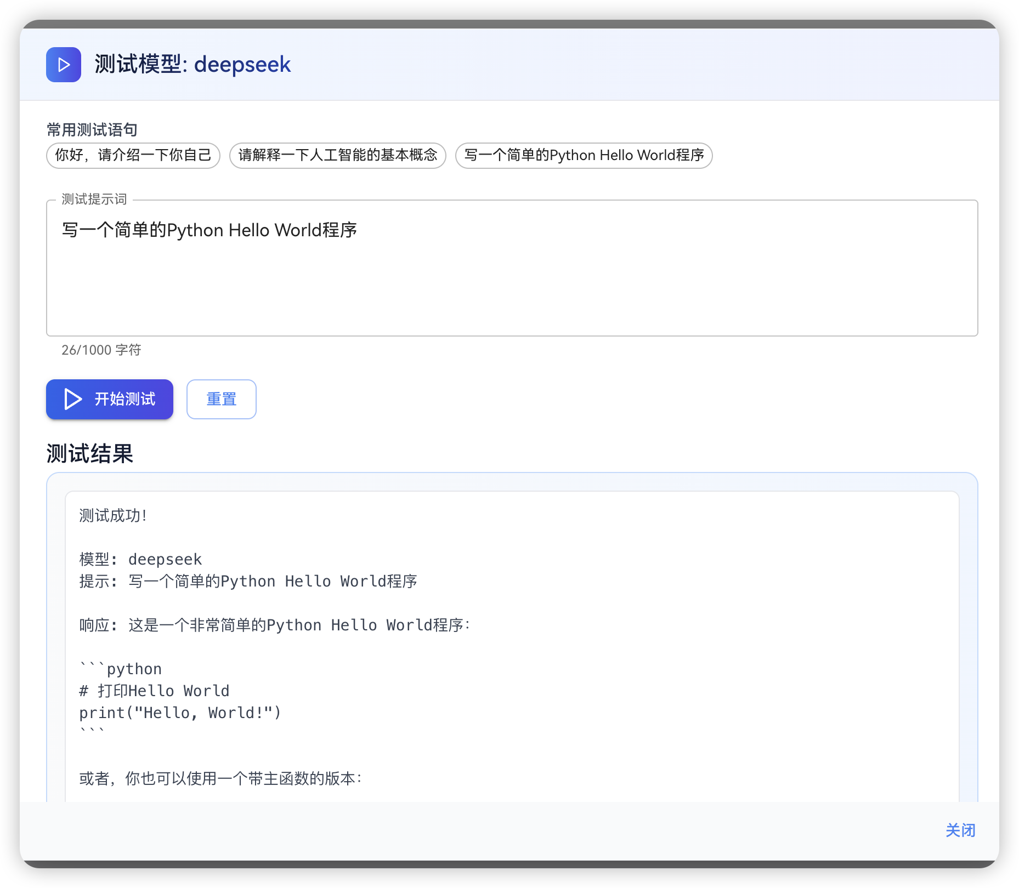Click the '26/1000 字符' character counter

pyautogui.click(x=101, y=350)
